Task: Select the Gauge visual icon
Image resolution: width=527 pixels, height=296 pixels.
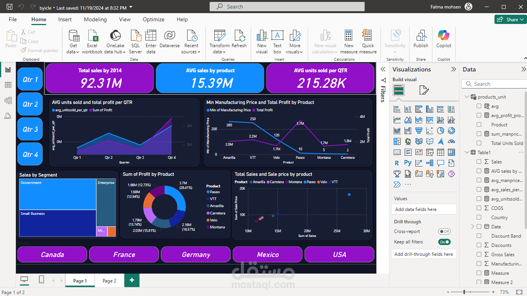Action: (451, 141)
